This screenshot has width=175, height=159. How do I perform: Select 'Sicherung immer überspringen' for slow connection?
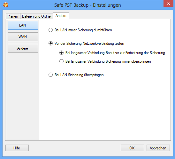(x=61, y=61)
